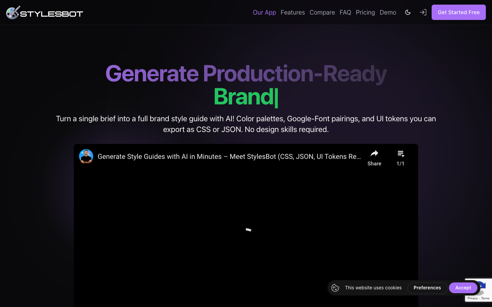View the Pricing section
This screenshot has width=492, height=307.
365,12
